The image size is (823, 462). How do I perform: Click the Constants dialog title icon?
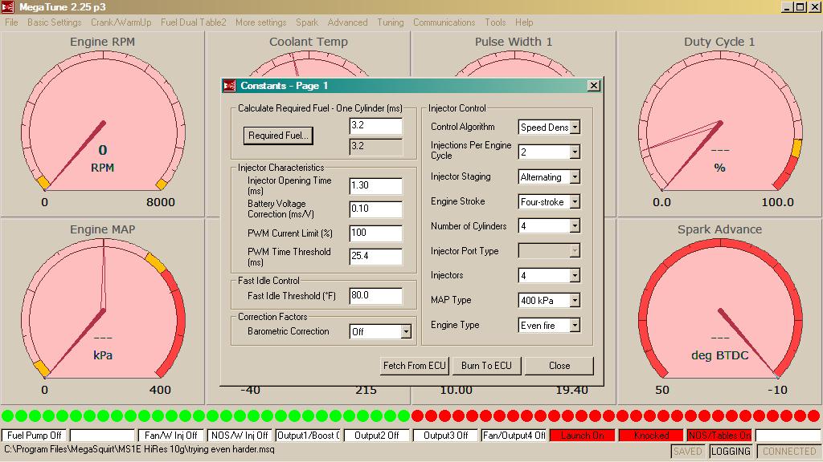coord(229,85)
